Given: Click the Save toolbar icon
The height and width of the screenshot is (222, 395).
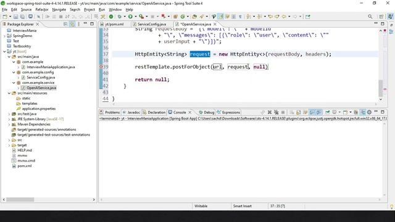Looking at the screenshot, I should pyautogui.click(x=15, y=17).
